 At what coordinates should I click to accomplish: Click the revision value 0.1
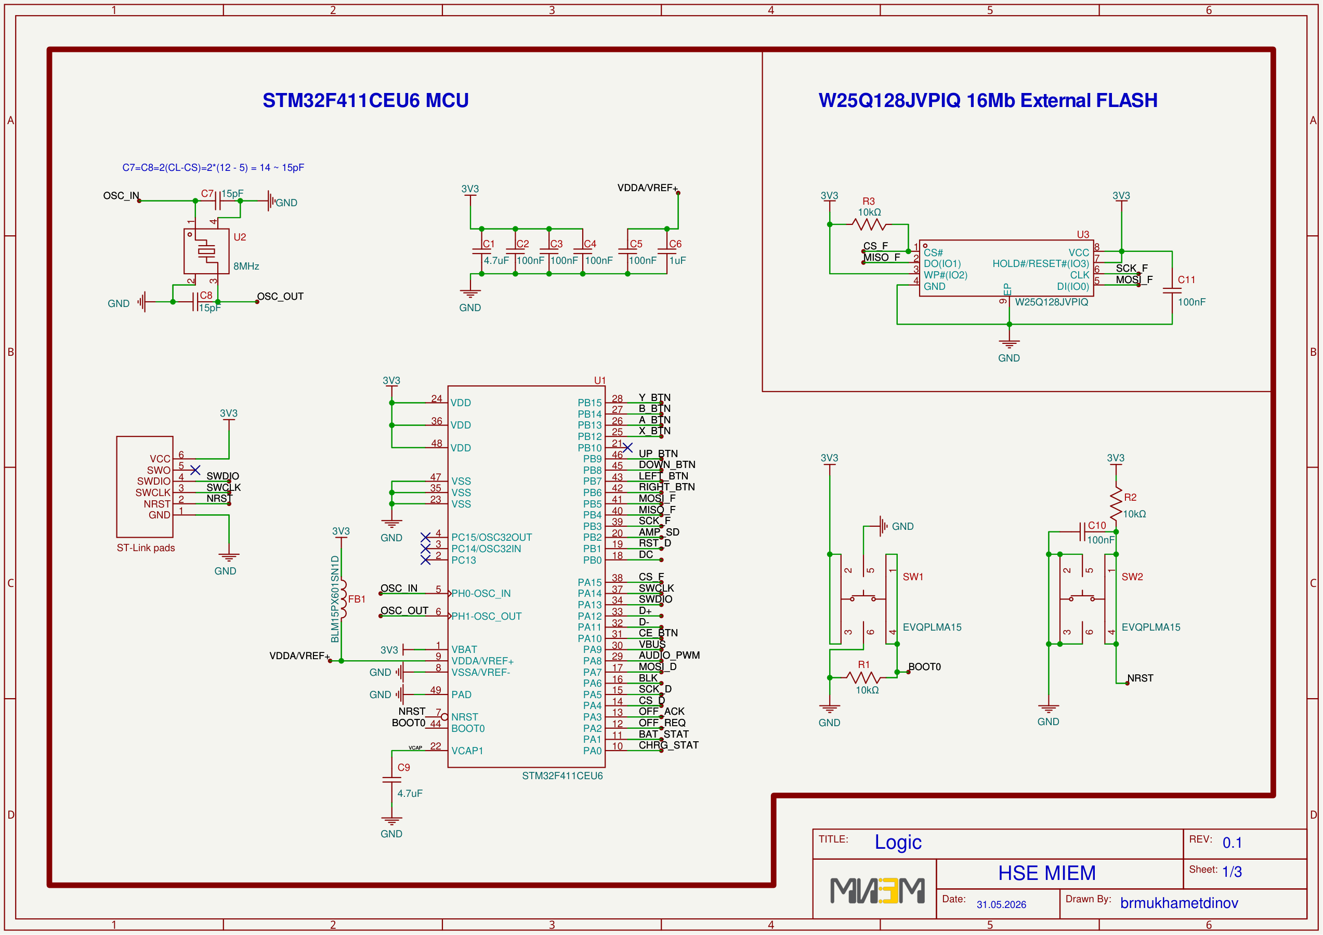[x=1232, y=843]
